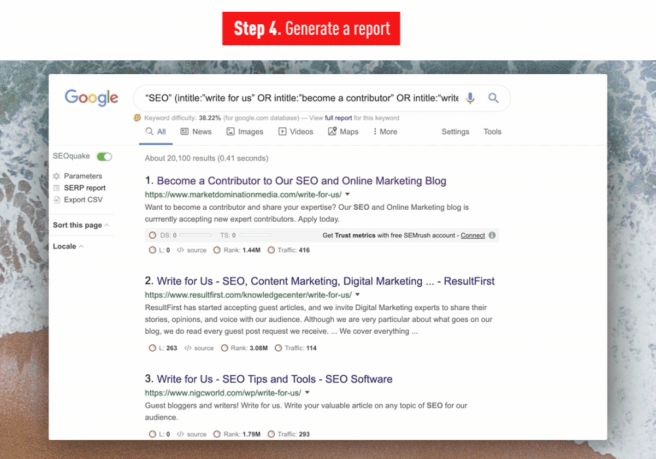
Task: Click inside the Google search query field
Action: 301,98
